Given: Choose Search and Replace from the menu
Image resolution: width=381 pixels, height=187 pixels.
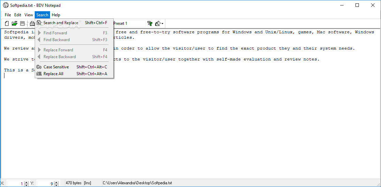Looking at the screenshot, I should point(74,23).
